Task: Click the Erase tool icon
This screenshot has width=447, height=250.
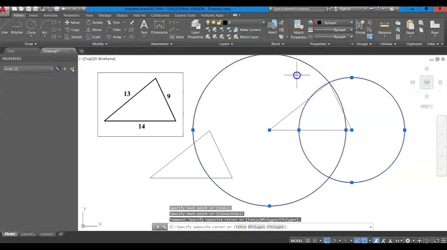Action: [x=132, y=22]
